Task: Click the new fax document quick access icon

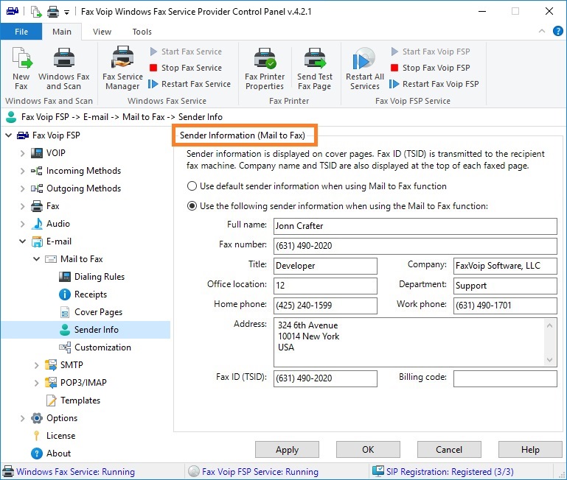Action: tap(36, 12)
